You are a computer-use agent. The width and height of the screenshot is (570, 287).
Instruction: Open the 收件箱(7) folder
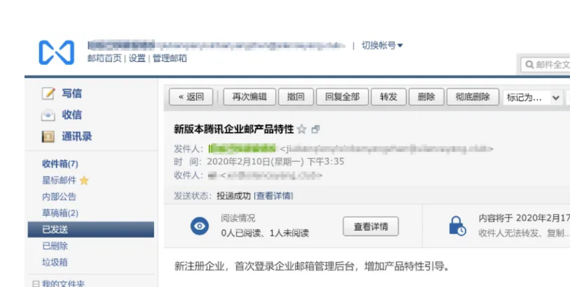click(60, 164)
